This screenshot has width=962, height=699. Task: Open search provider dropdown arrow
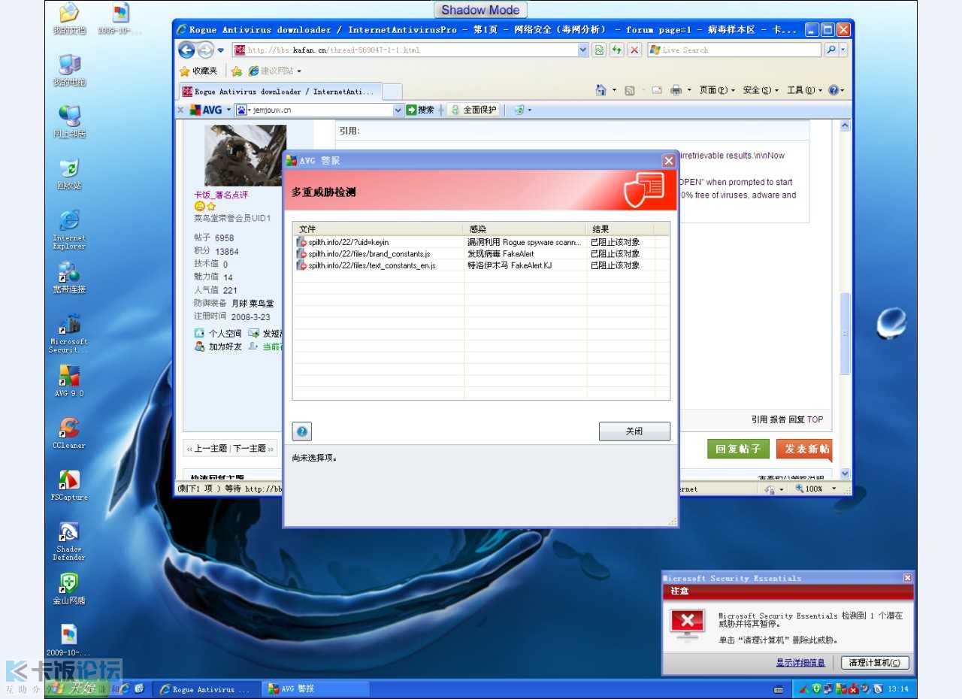point(843,50)
